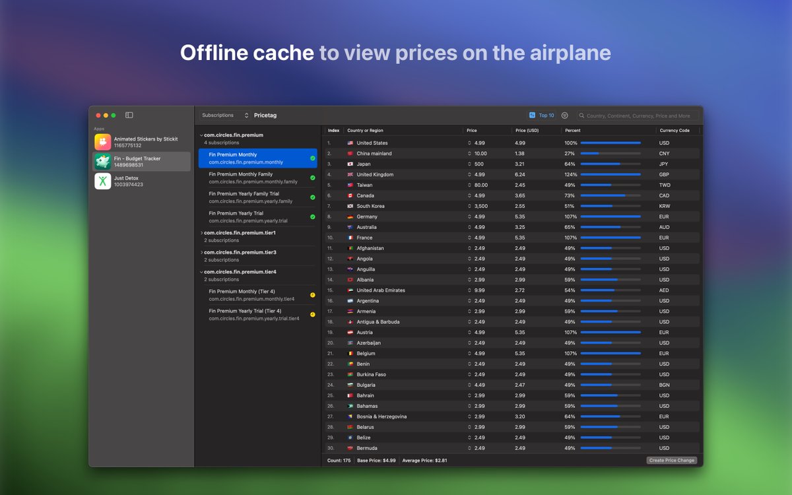The height and width of the screenshot is (495, 792).
Task: Click the France flag icon
Action: pos(350,238)
